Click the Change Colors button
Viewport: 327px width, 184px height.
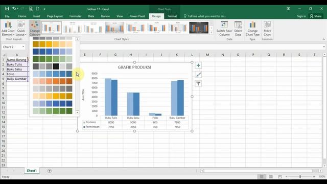click(x=35, y=29)
